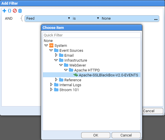Click the blue plus add term icon

4,11
